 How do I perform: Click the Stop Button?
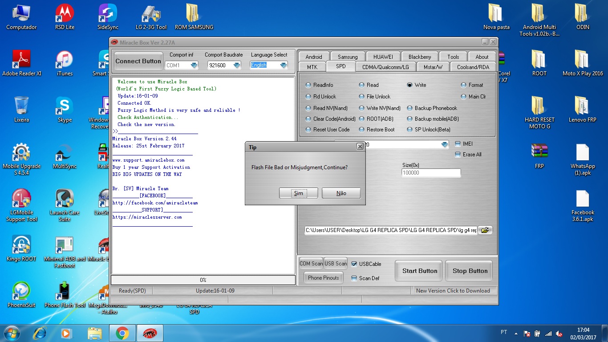(470, 271)
